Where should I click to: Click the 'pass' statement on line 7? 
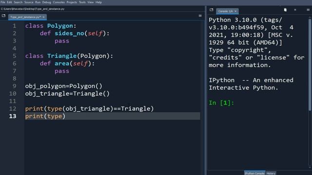[62, 71]
